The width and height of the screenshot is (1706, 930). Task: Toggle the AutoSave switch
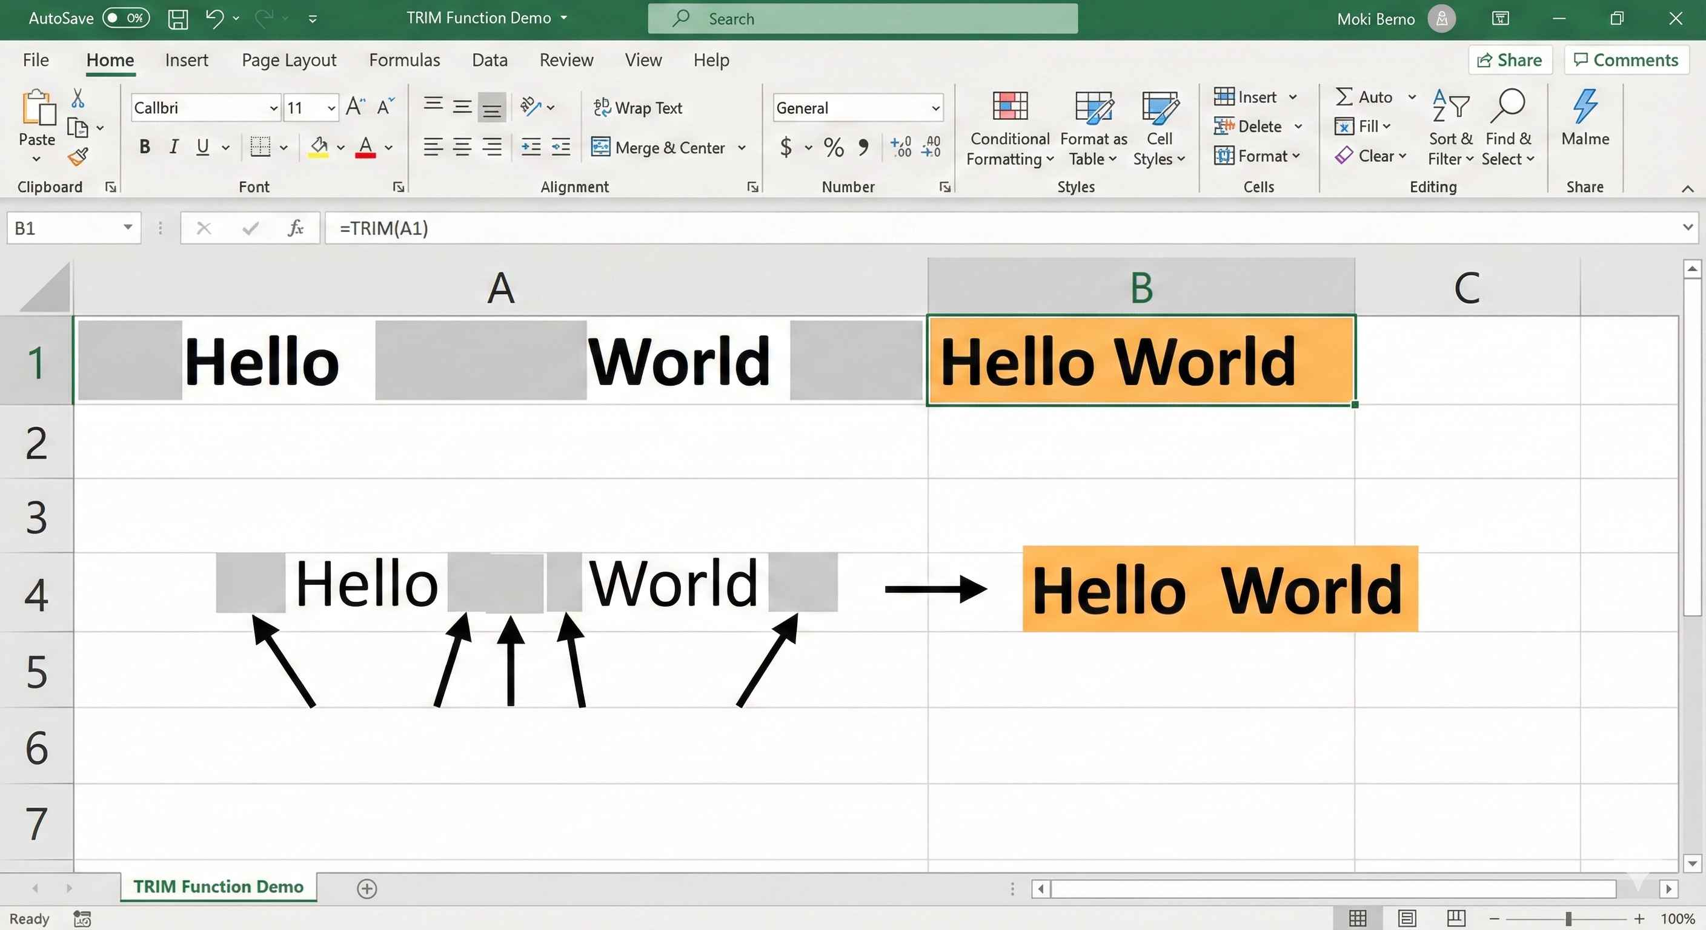click(x=126, y=19)
